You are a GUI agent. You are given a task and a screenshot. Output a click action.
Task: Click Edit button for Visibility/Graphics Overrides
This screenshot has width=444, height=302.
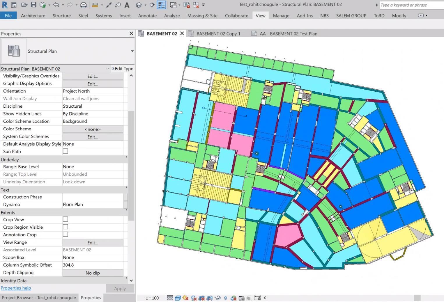pos(93,76)
